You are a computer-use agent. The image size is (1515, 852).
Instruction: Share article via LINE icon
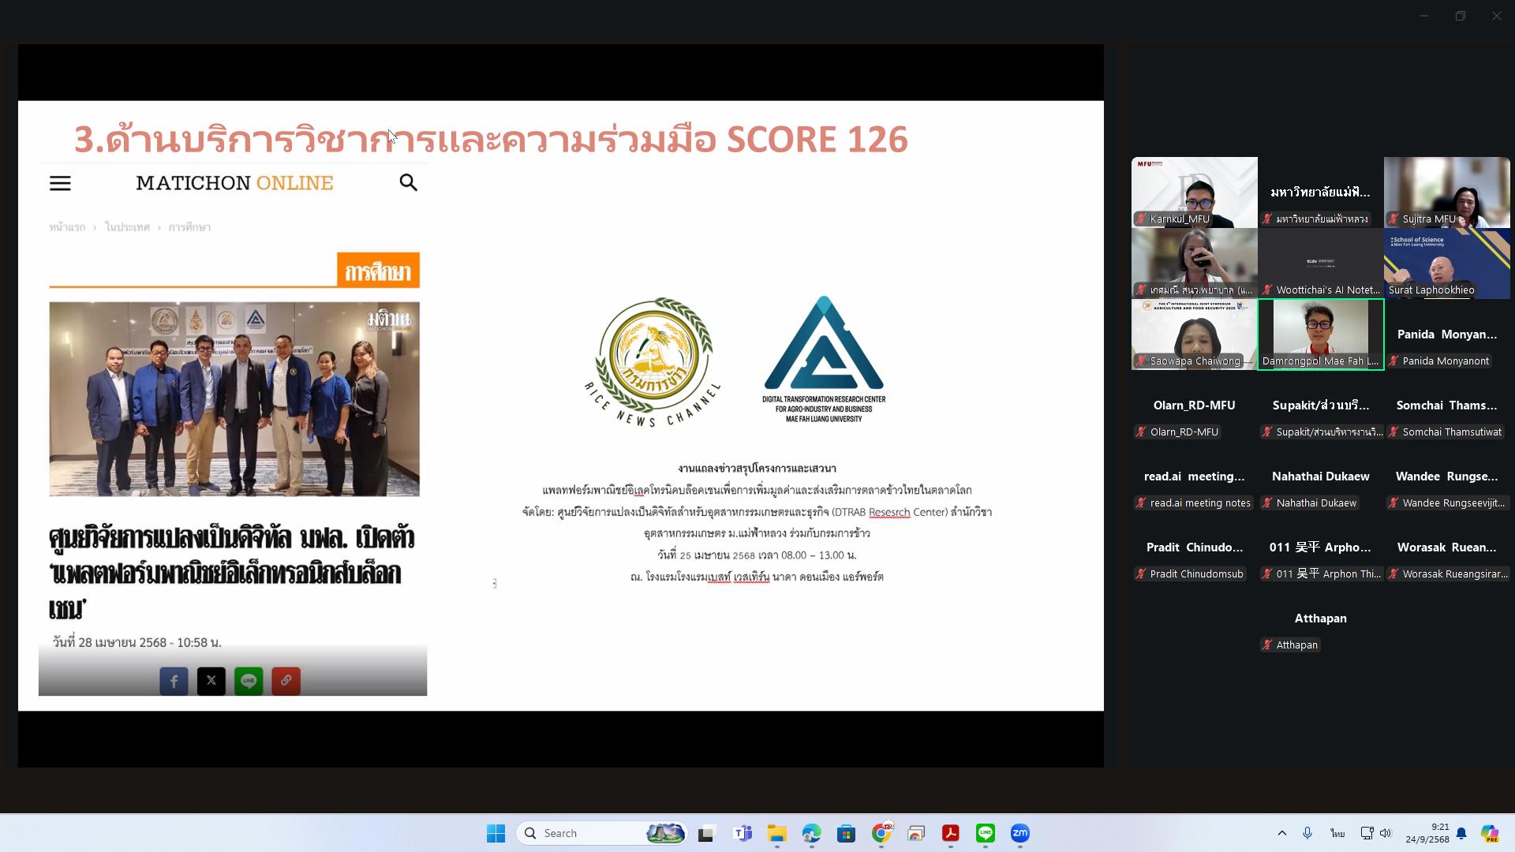coord(249,681)
